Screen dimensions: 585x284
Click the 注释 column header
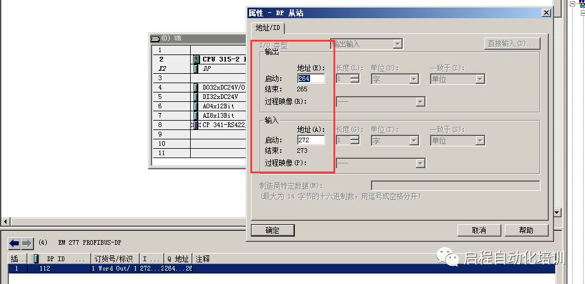(373, 259)
